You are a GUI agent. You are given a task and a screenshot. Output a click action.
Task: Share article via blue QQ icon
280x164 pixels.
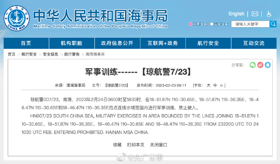pos(268,65)
